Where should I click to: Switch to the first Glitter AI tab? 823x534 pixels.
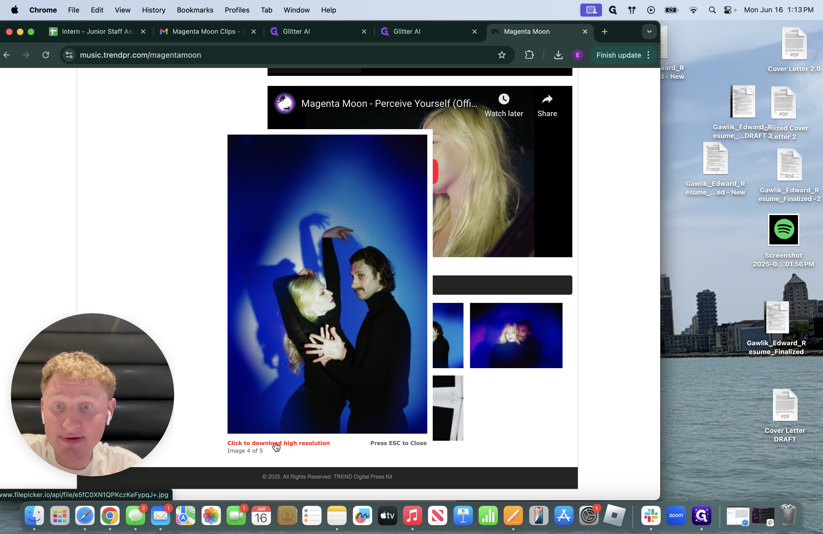(x=318, y=32)
